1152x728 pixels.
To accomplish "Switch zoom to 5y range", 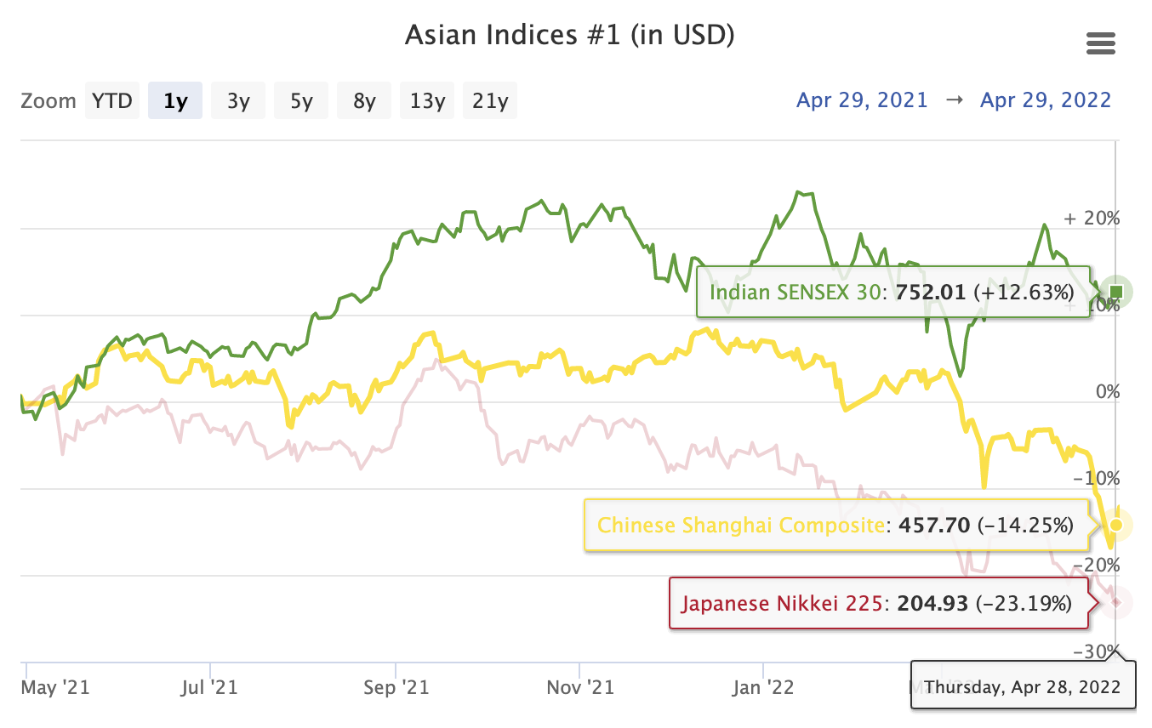I will 301,101.
